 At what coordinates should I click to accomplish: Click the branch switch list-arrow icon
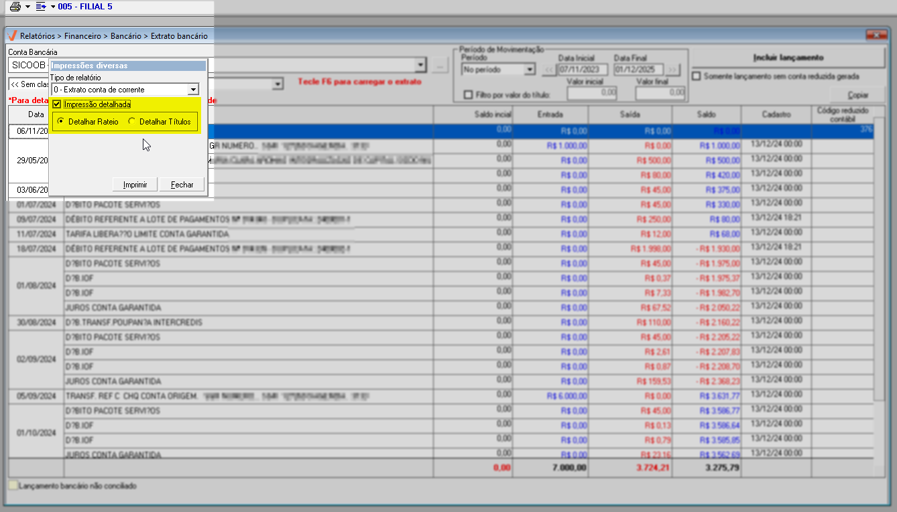pyautogui.click(x=40, y=7)
